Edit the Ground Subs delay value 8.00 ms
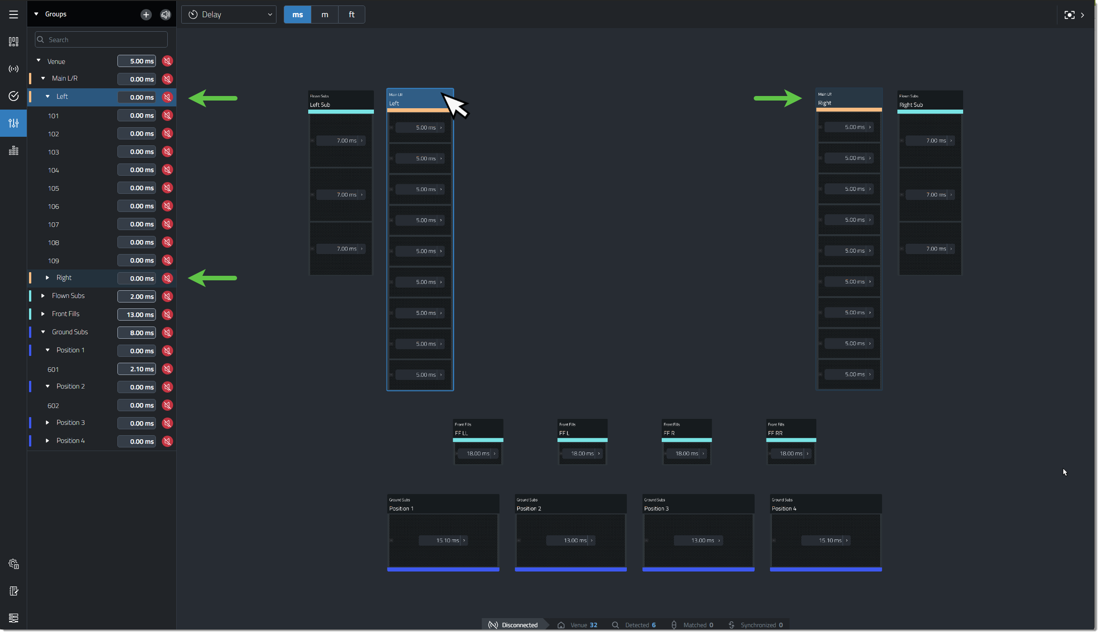The width and height of the screenshot is (1100, 634). [136, 333]
